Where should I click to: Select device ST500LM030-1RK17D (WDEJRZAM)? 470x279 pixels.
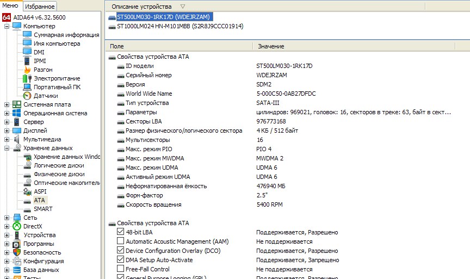pos(163,17)
